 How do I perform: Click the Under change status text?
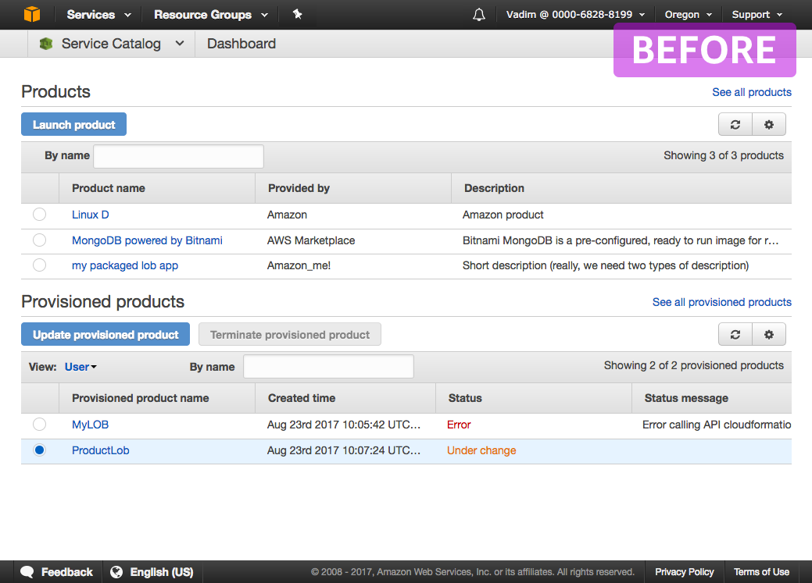[x=481, y=450]
